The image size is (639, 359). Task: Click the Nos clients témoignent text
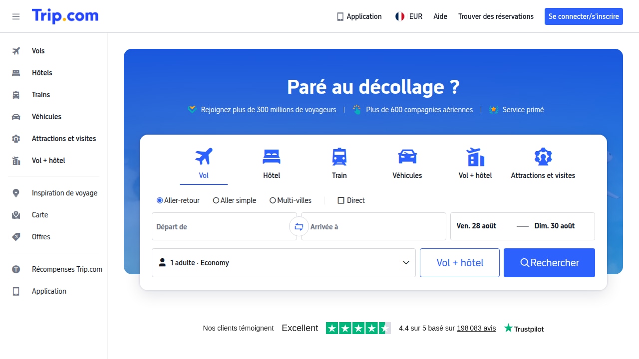pos(238,328)
